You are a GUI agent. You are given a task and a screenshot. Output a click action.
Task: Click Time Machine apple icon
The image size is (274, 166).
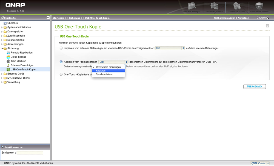pyautogui.click(x=8, y=61)
